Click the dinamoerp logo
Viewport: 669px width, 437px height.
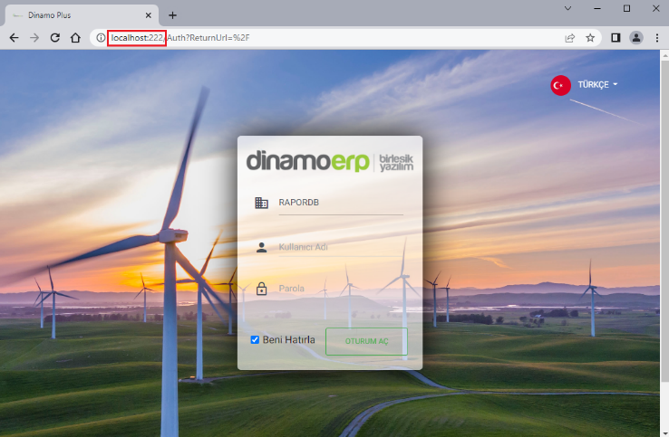coord(330,162)
